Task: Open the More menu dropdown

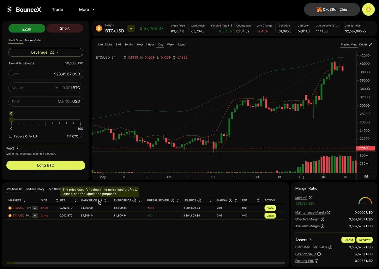Action: click(87, 10)
